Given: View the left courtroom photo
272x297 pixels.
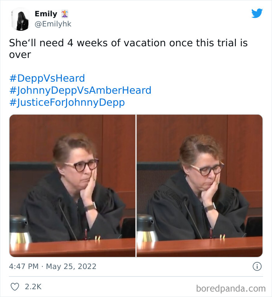Looking at the screenshot, I should 73,186.
